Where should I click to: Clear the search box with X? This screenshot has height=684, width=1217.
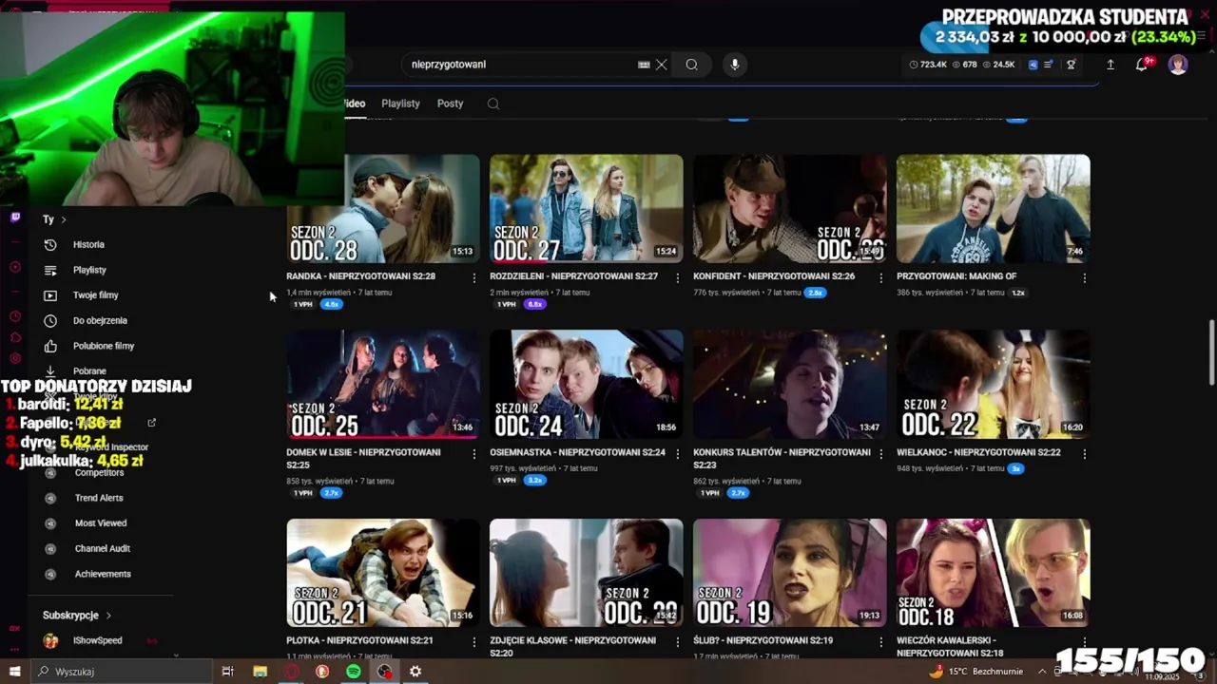click(x=662, y=65)
